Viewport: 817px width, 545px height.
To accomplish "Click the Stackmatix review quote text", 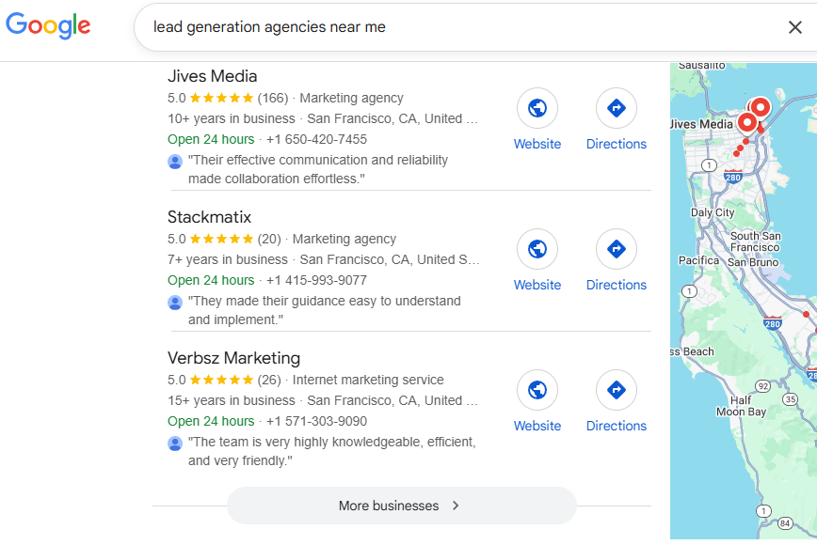I will 324,310.
